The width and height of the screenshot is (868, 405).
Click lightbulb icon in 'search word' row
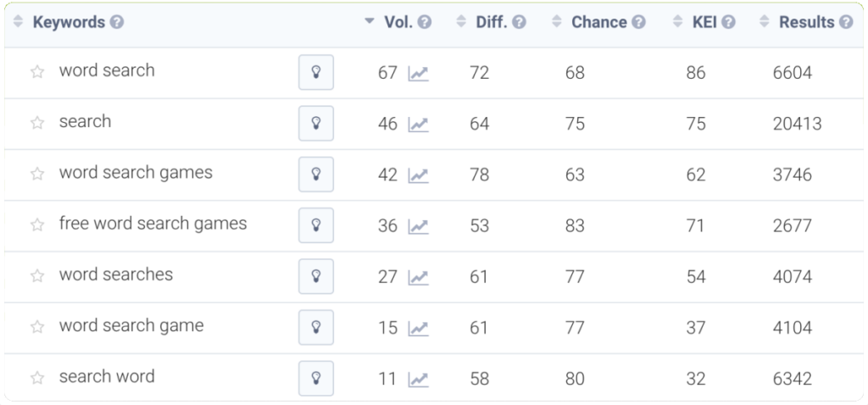coord(315,379)
